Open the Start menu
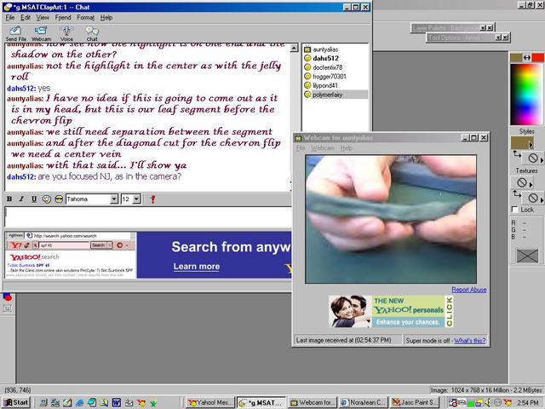This screenshot has height=409, width=545. pos(16,402)
